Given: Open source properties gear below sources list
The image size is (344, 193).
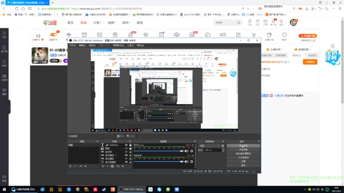Looking at the screenshot, I should pyautogui.click(x=112, y=166).
